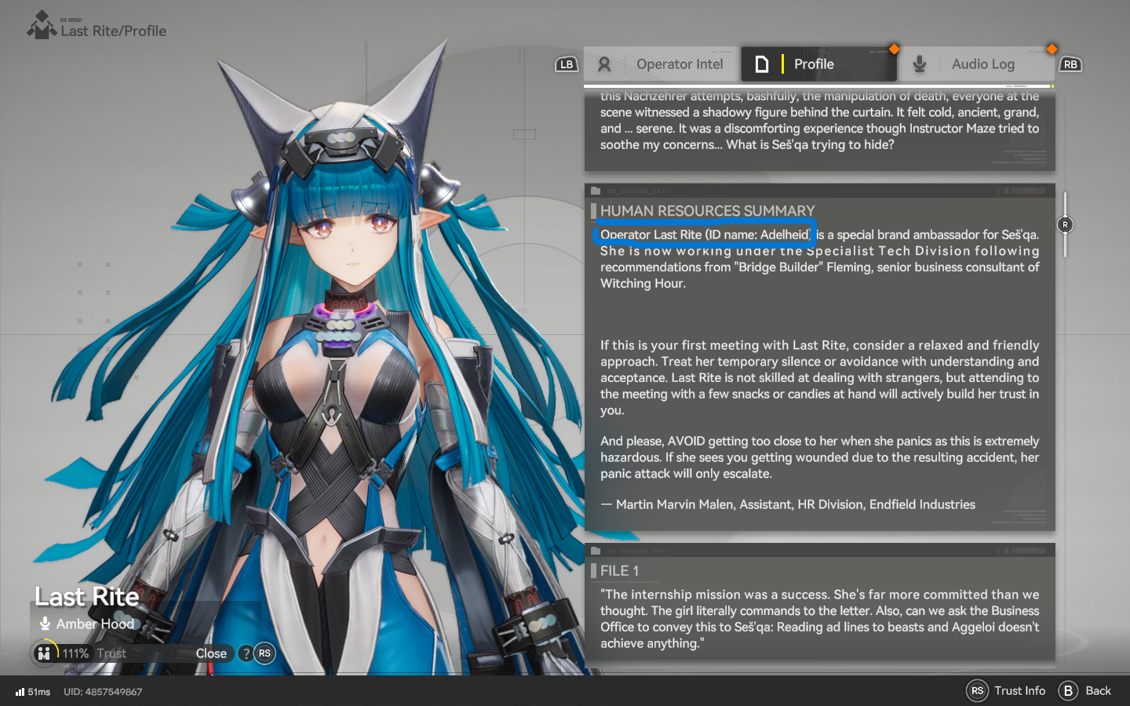The image size is (1130, 706).
Task: Open the Audio Log tab
Action: pos(976,64)
